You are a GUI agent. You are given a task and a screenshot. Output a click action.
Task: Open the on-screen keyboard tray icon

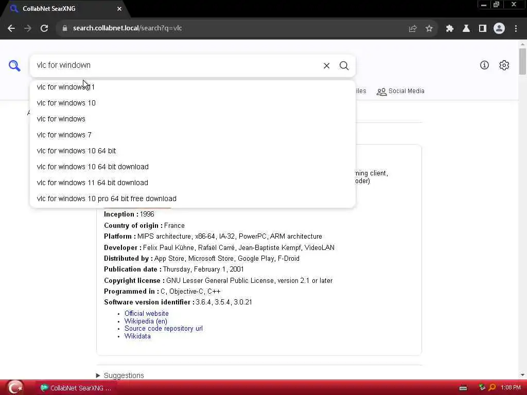point(463,388)
